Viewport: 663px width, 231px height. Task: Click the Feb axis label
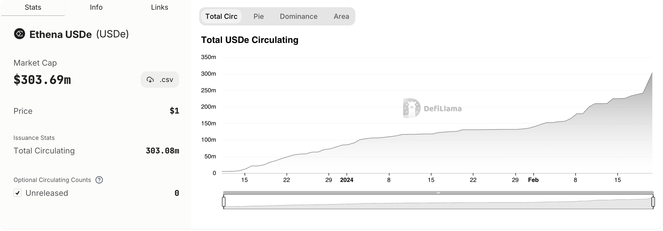[x=533, y=180]
